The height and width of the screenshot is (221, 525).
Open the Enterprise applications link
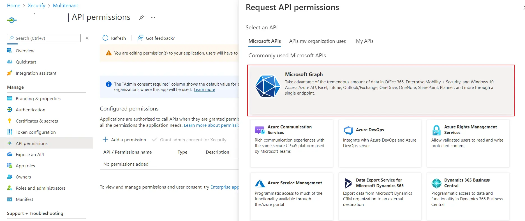coord(225,187)
